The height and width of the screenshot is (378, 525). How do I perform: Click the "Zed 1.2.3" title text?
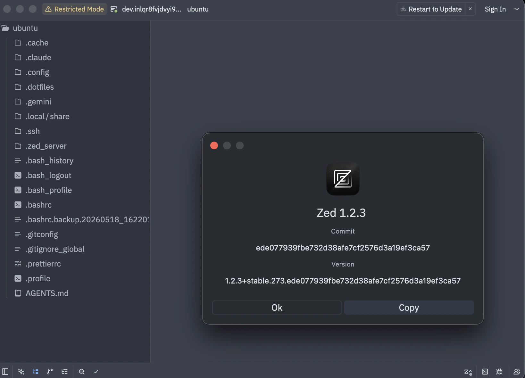tap(341, 213)
